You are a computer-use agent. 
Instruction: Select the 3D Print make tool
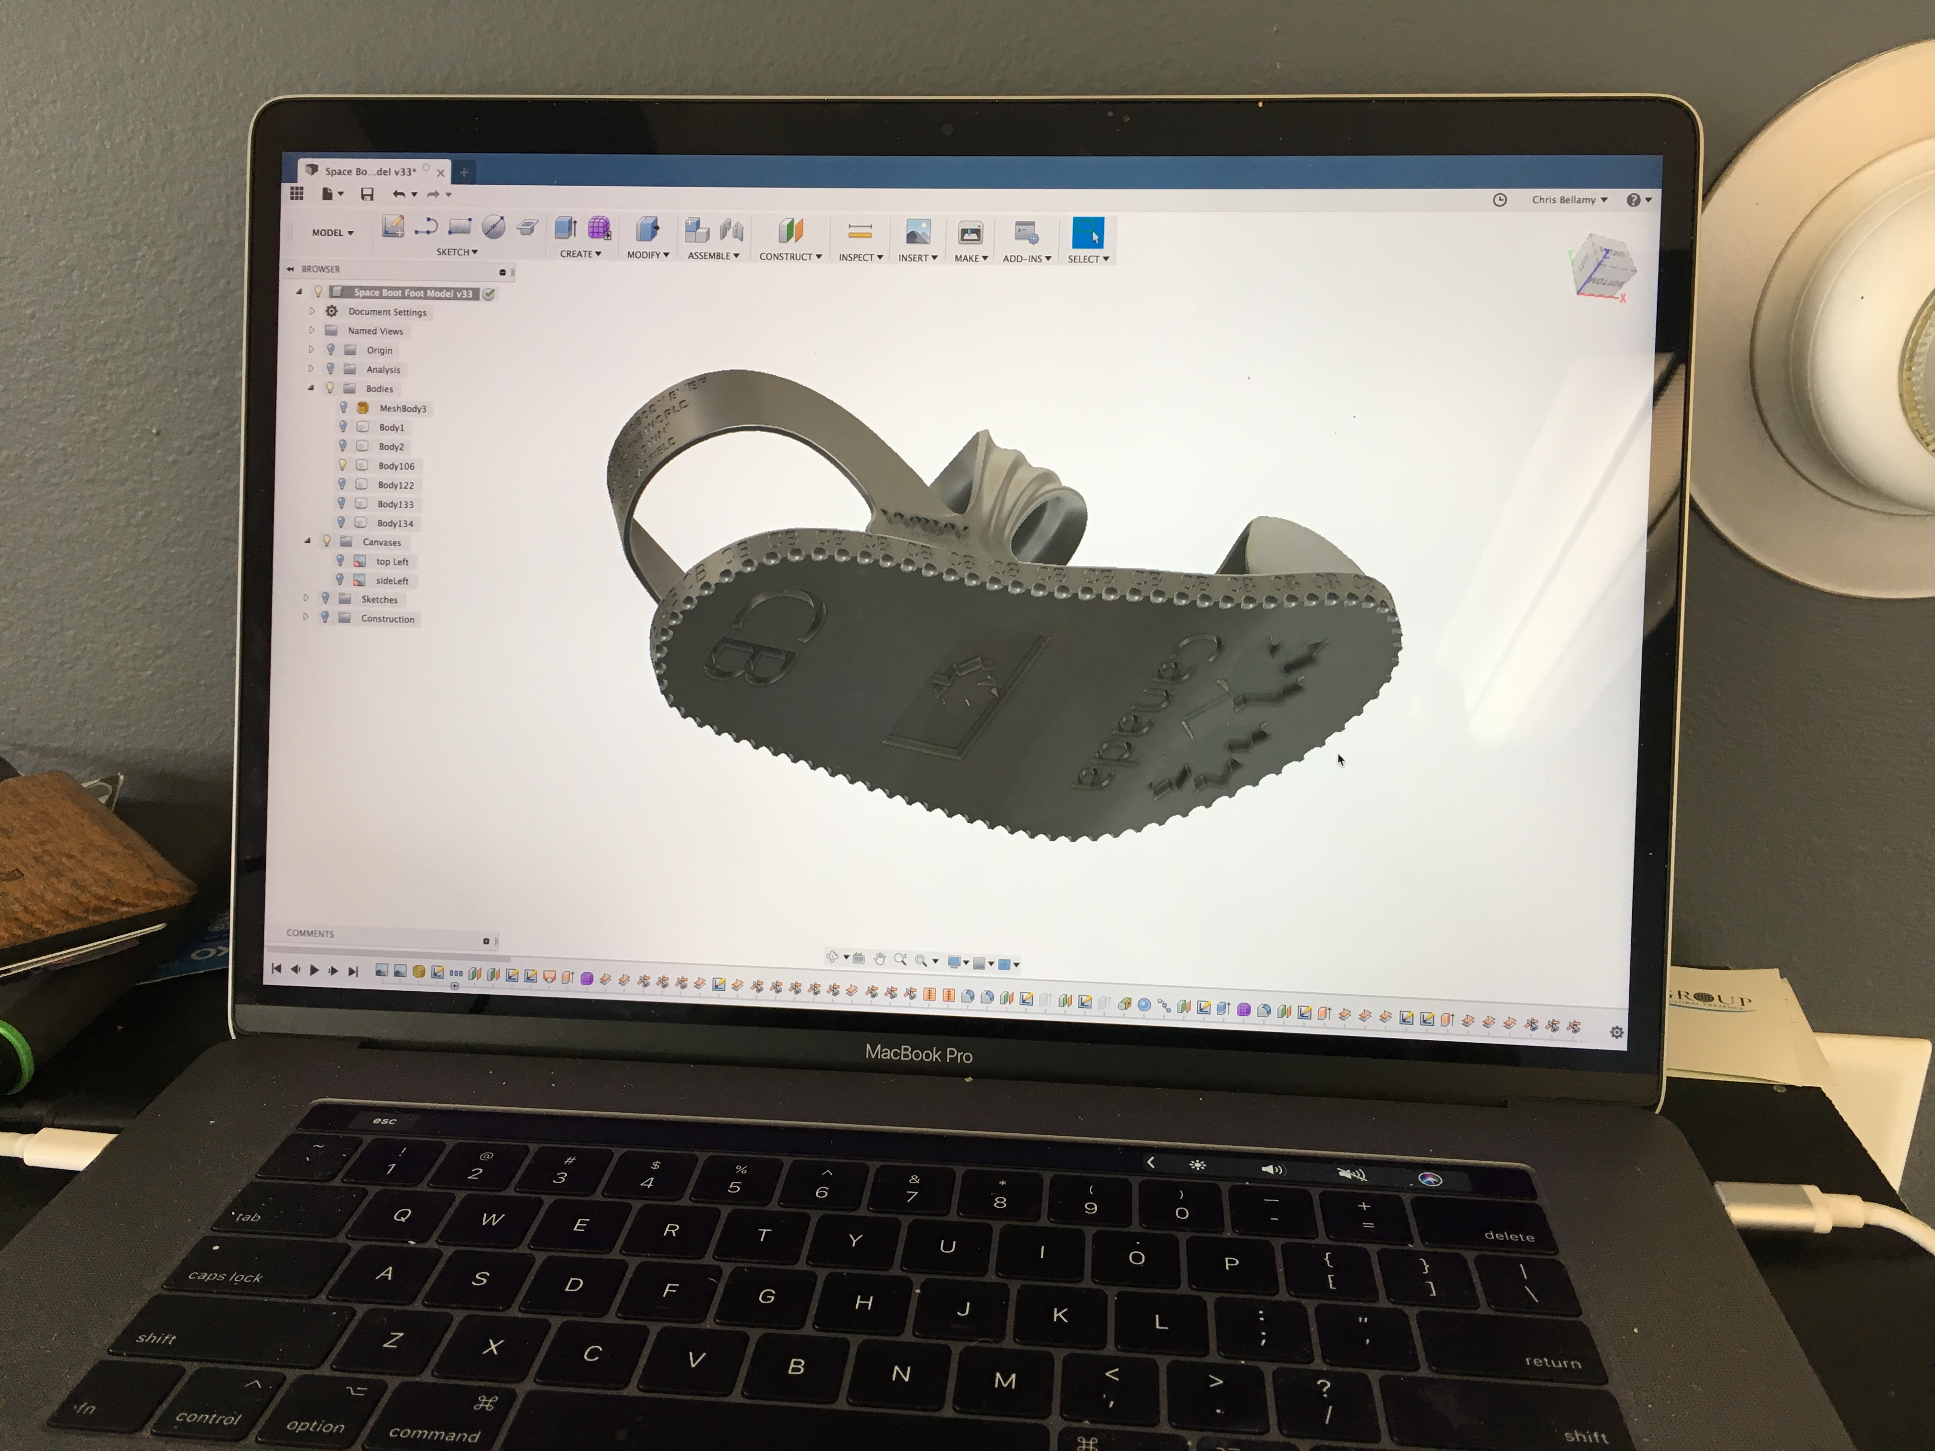970,233
